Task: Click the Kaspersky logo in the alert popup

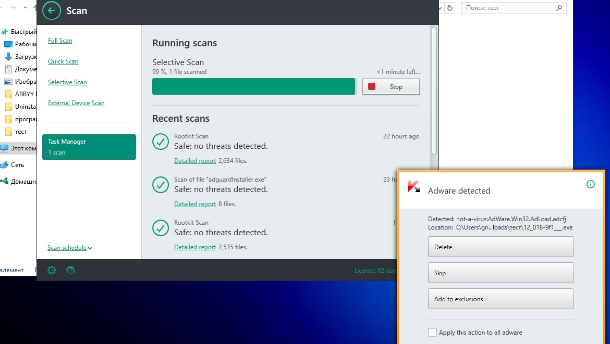Action: (x=414, y=187)
